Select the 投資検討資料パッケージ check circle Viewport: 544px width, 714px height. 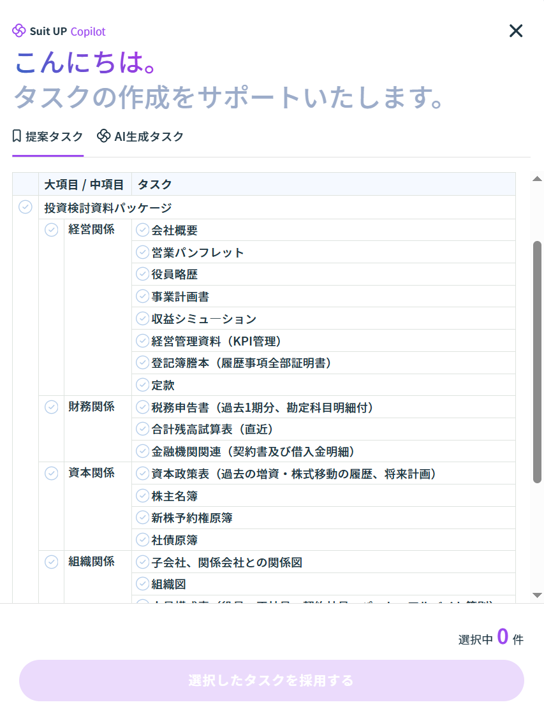click(26, 207)
